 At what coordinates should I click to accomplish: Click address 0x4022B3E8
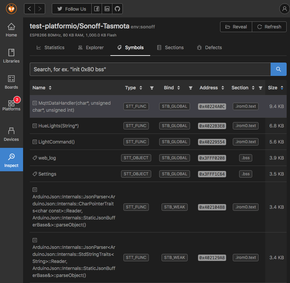coord(212,126)
